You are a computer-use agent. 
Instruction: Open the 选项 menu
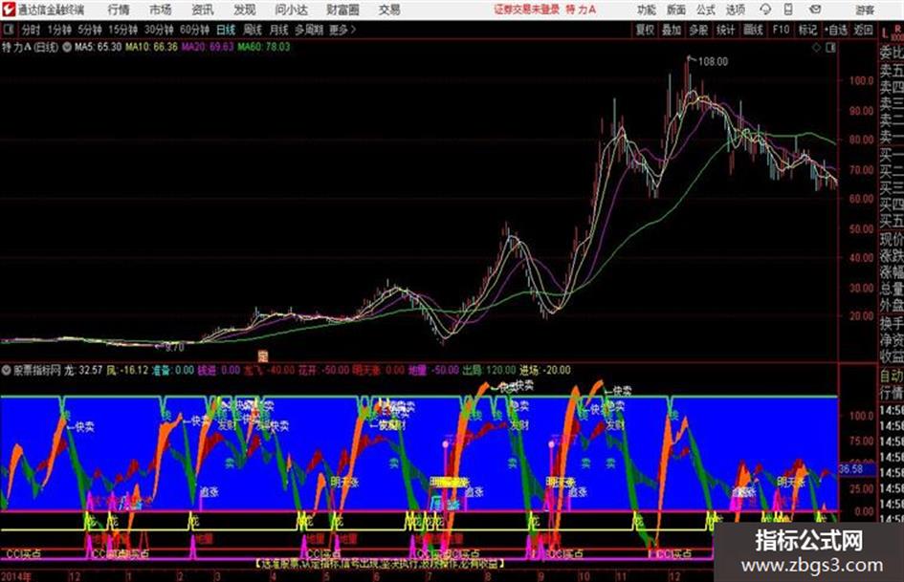(735, 10)
